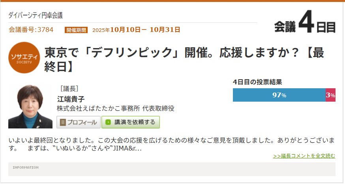
Task: Click the ダイバーシティ円卓会議 heading
Action: 36,15
